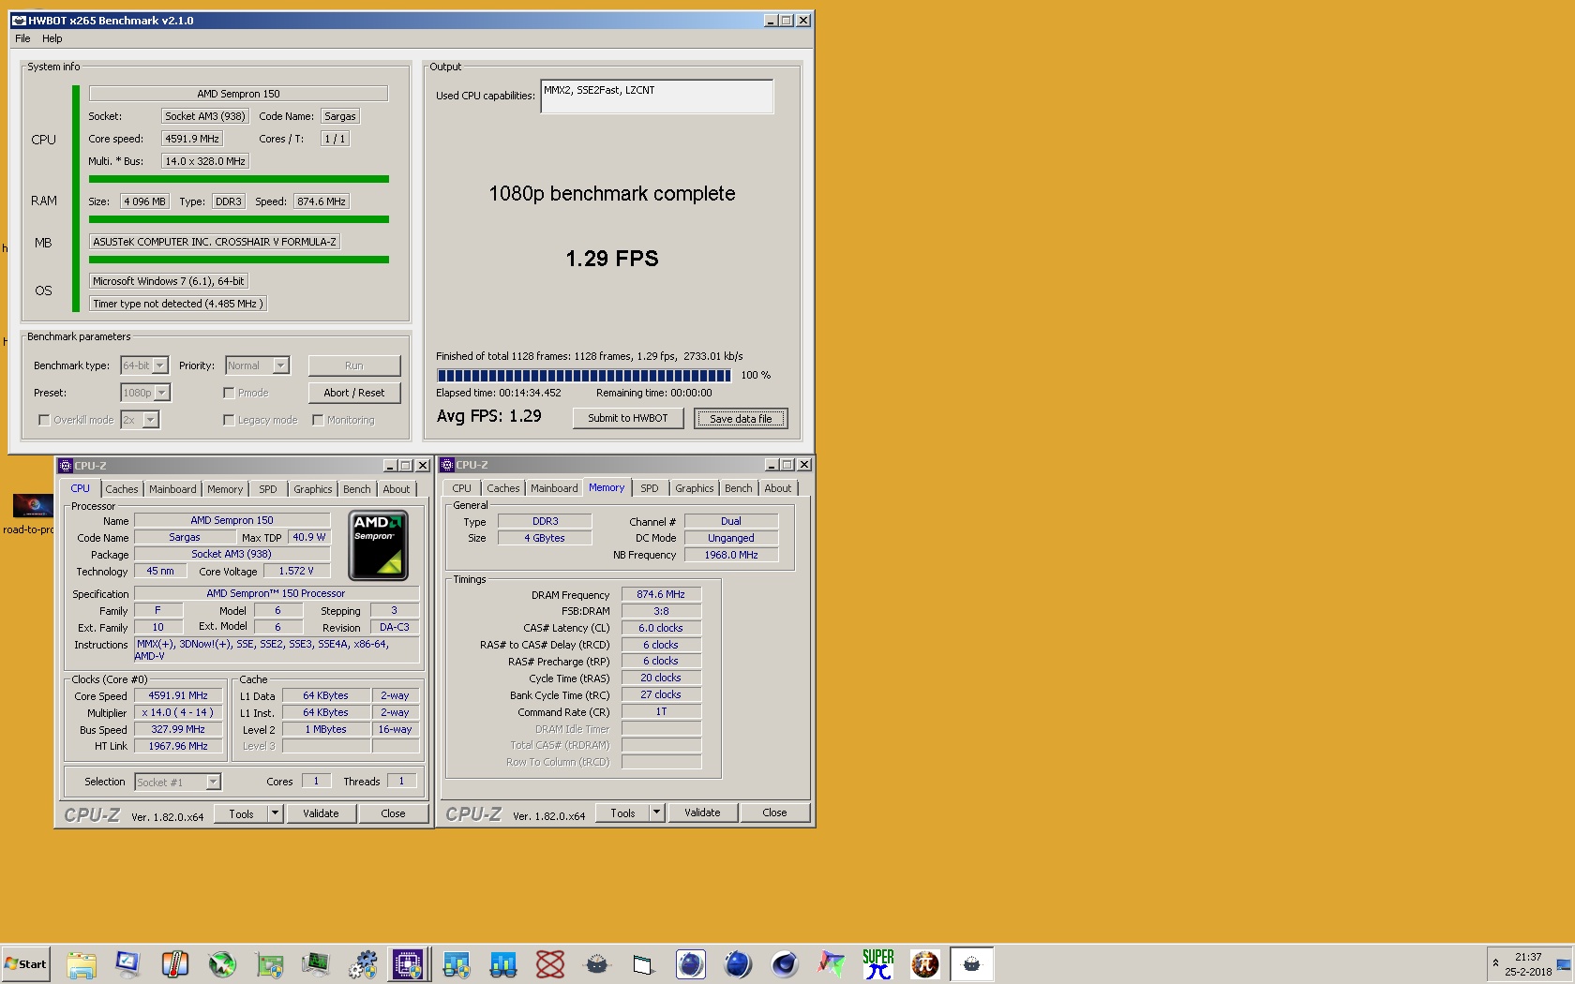Enable the Overkill mode checkbox
The width and height of the screenshot is (1575, 984).
point(44,420)
